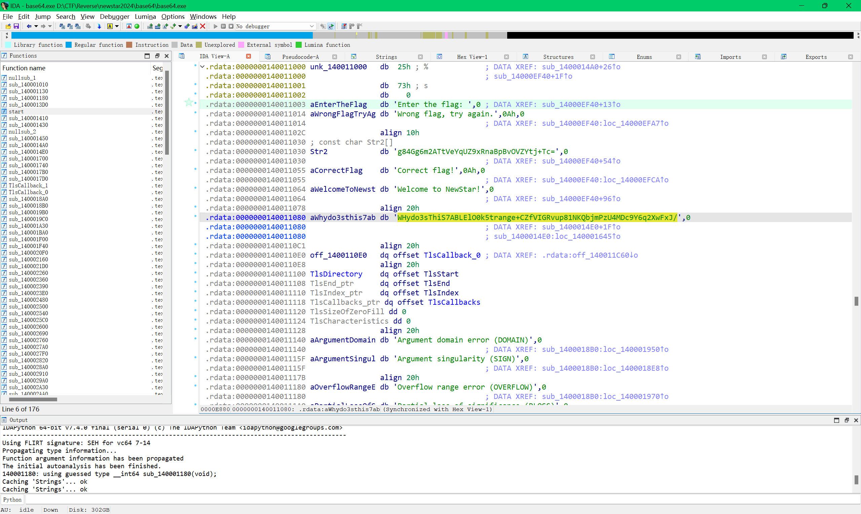Click the Library function color swatch
Screen dimensions: 861x514
pyautogui.click(x=8, y=45)
